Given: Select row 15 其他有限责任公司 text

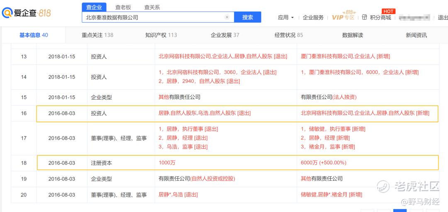Looking at the screenshot, I should [180, 97].
